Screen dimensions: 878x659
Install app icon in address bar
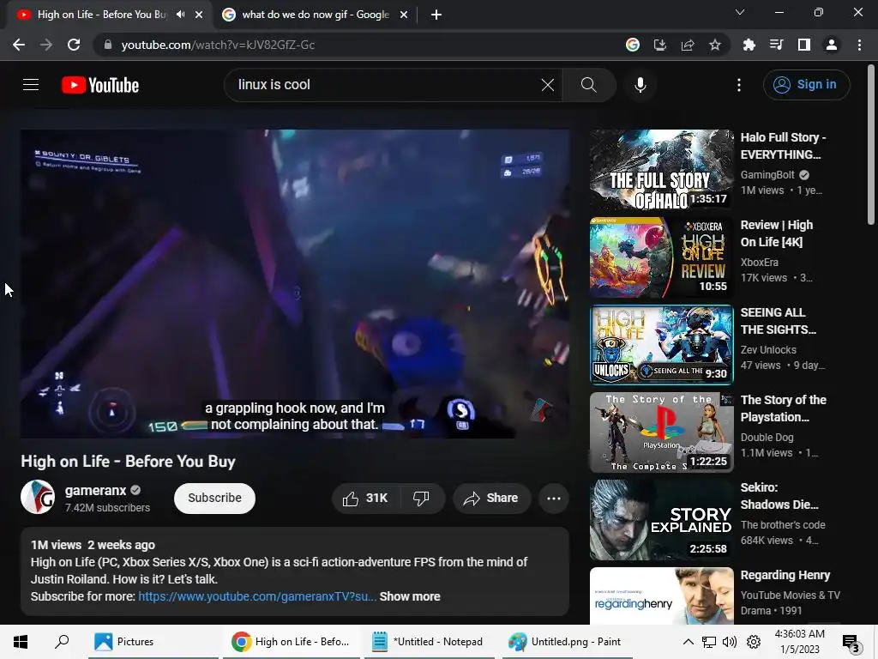click(x=660, y=45)
